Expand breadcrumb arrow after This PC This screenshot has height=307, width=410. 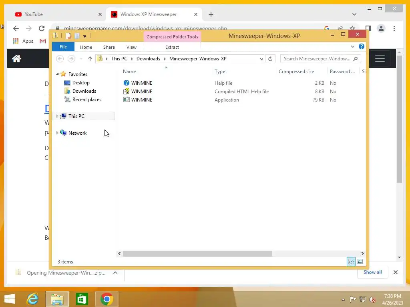coord(132,59)
